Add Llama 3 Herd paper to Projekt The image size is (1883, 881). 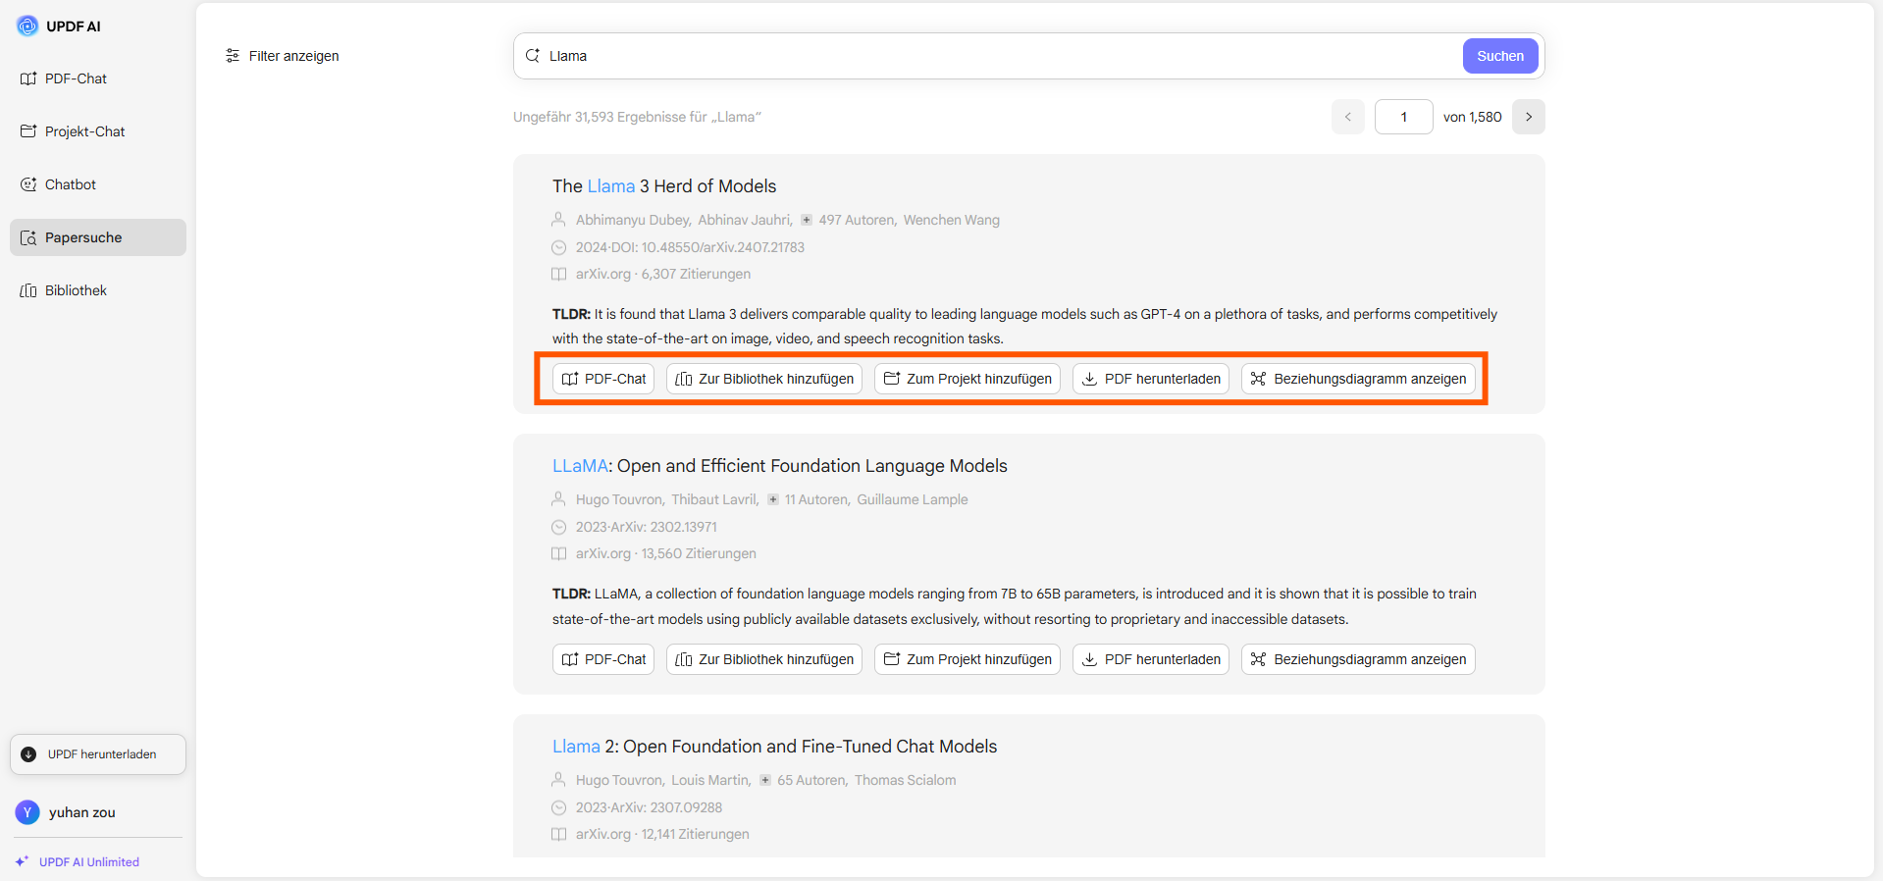point(968,379)
